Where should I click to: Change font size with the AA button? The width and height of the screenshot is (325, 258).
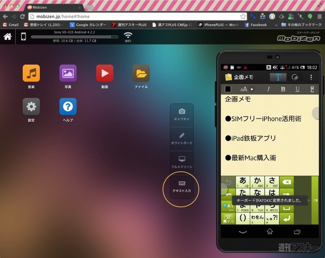click(x=244, y=89)
